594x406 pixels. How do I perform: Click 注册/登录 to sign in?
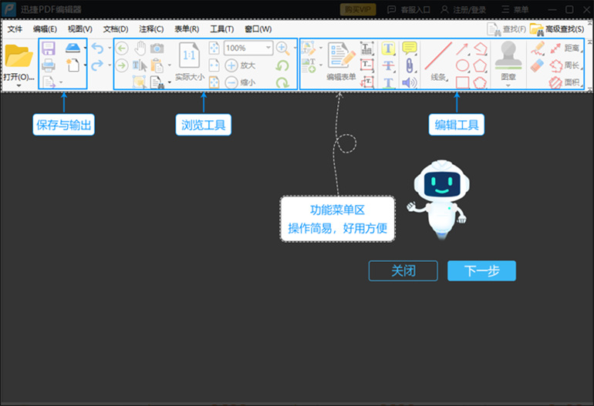coord(464,9)
